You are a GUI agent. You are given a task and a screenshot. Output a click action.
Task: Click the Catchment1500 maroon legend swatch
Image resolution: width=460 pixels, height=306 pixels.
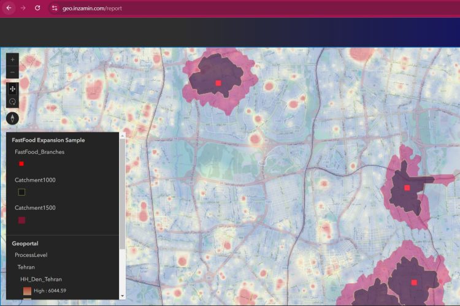click(21, 220)
